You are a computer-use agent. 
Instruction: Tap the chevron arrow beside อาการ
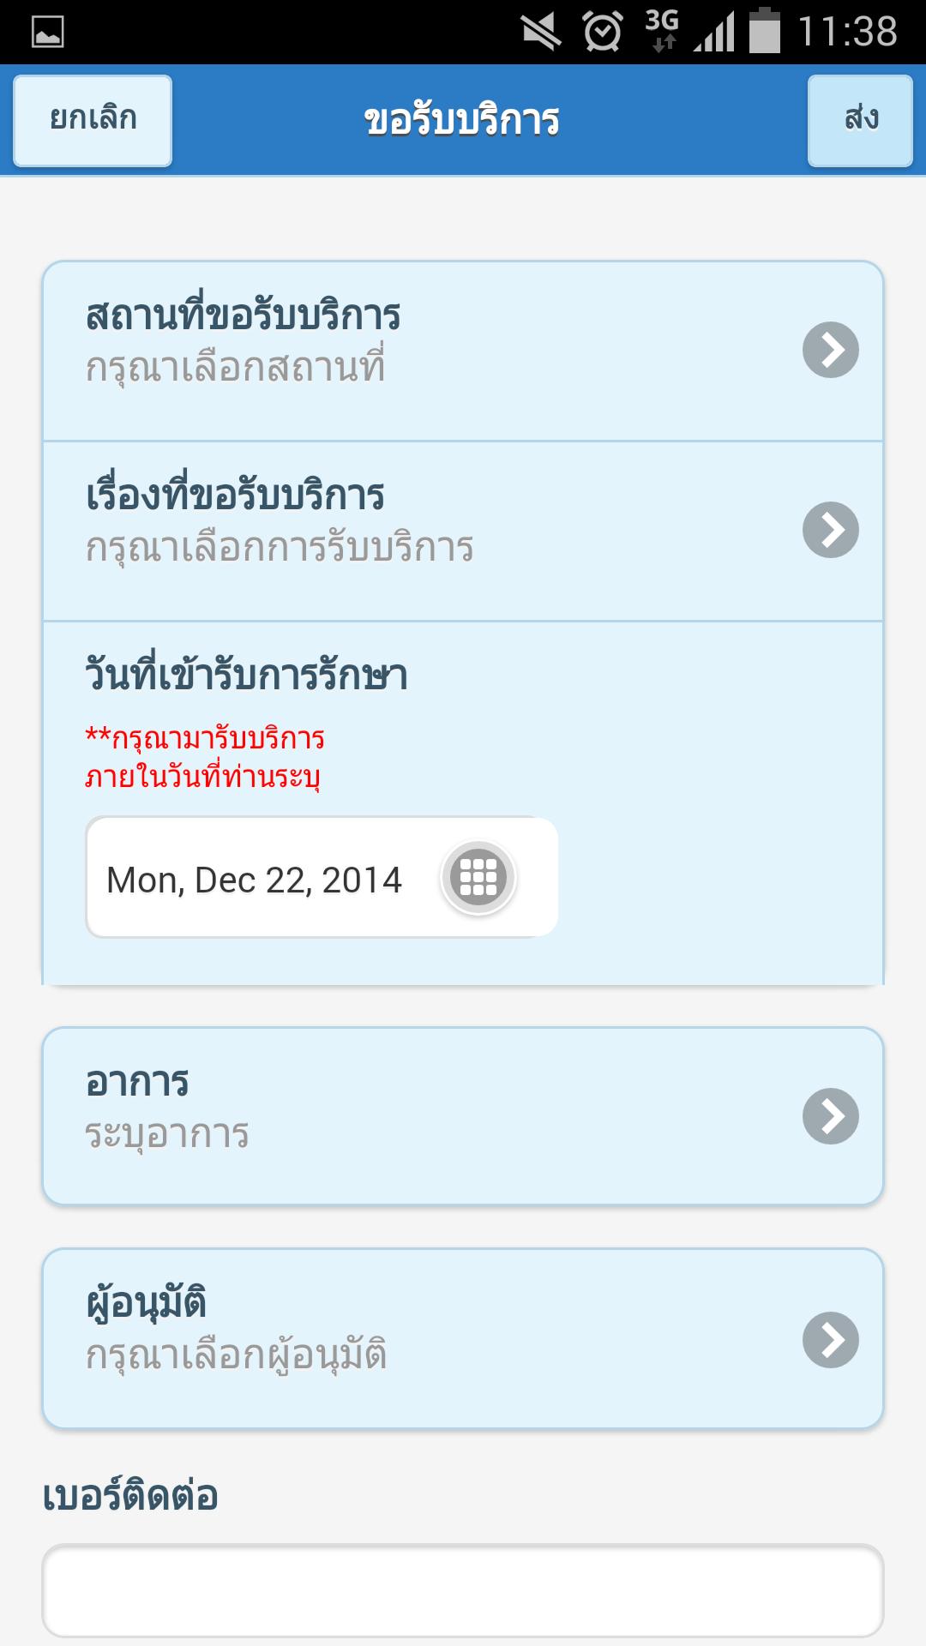pyautogui.click(x=830, y=1116)
